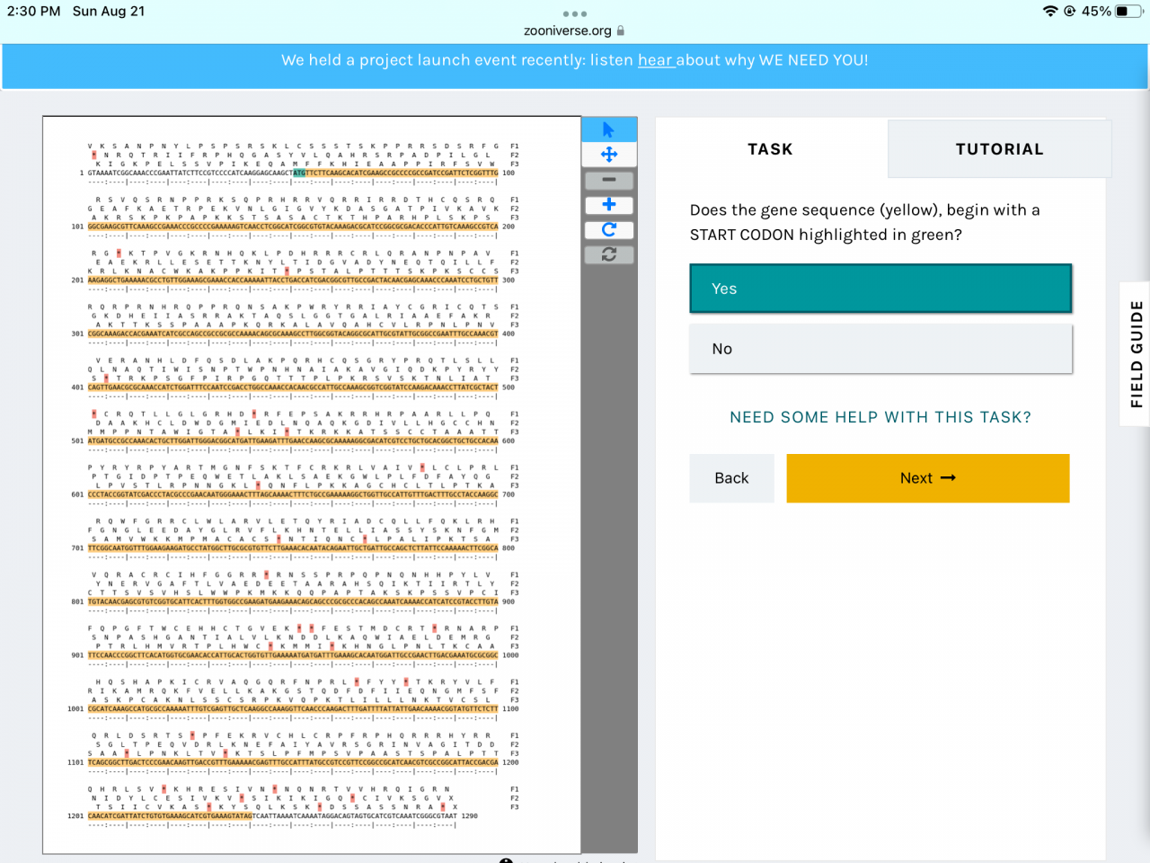
Task: Zoom in on the sequence image
Action: [x=609, y=205]
